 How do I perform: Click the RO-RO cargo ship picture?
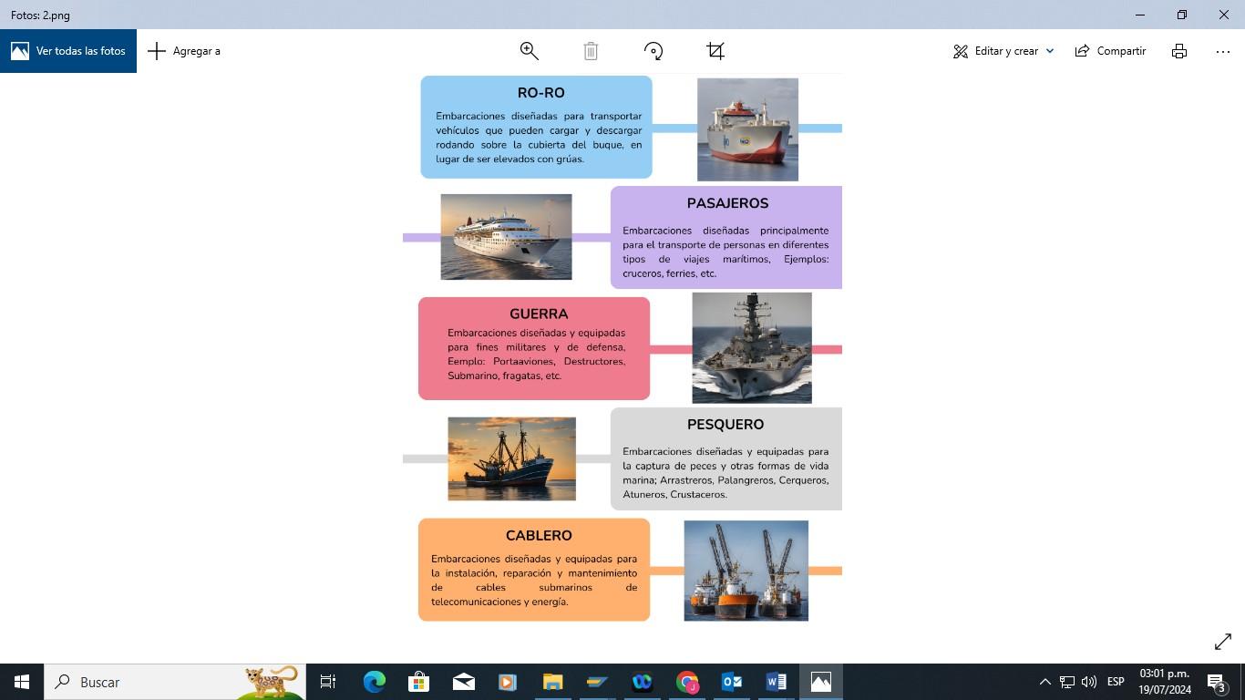747,129
